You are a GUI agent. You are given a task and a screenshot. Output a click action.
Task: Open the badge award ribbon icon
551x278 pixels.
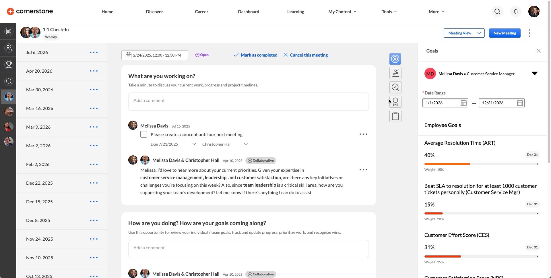click(395, 102)
